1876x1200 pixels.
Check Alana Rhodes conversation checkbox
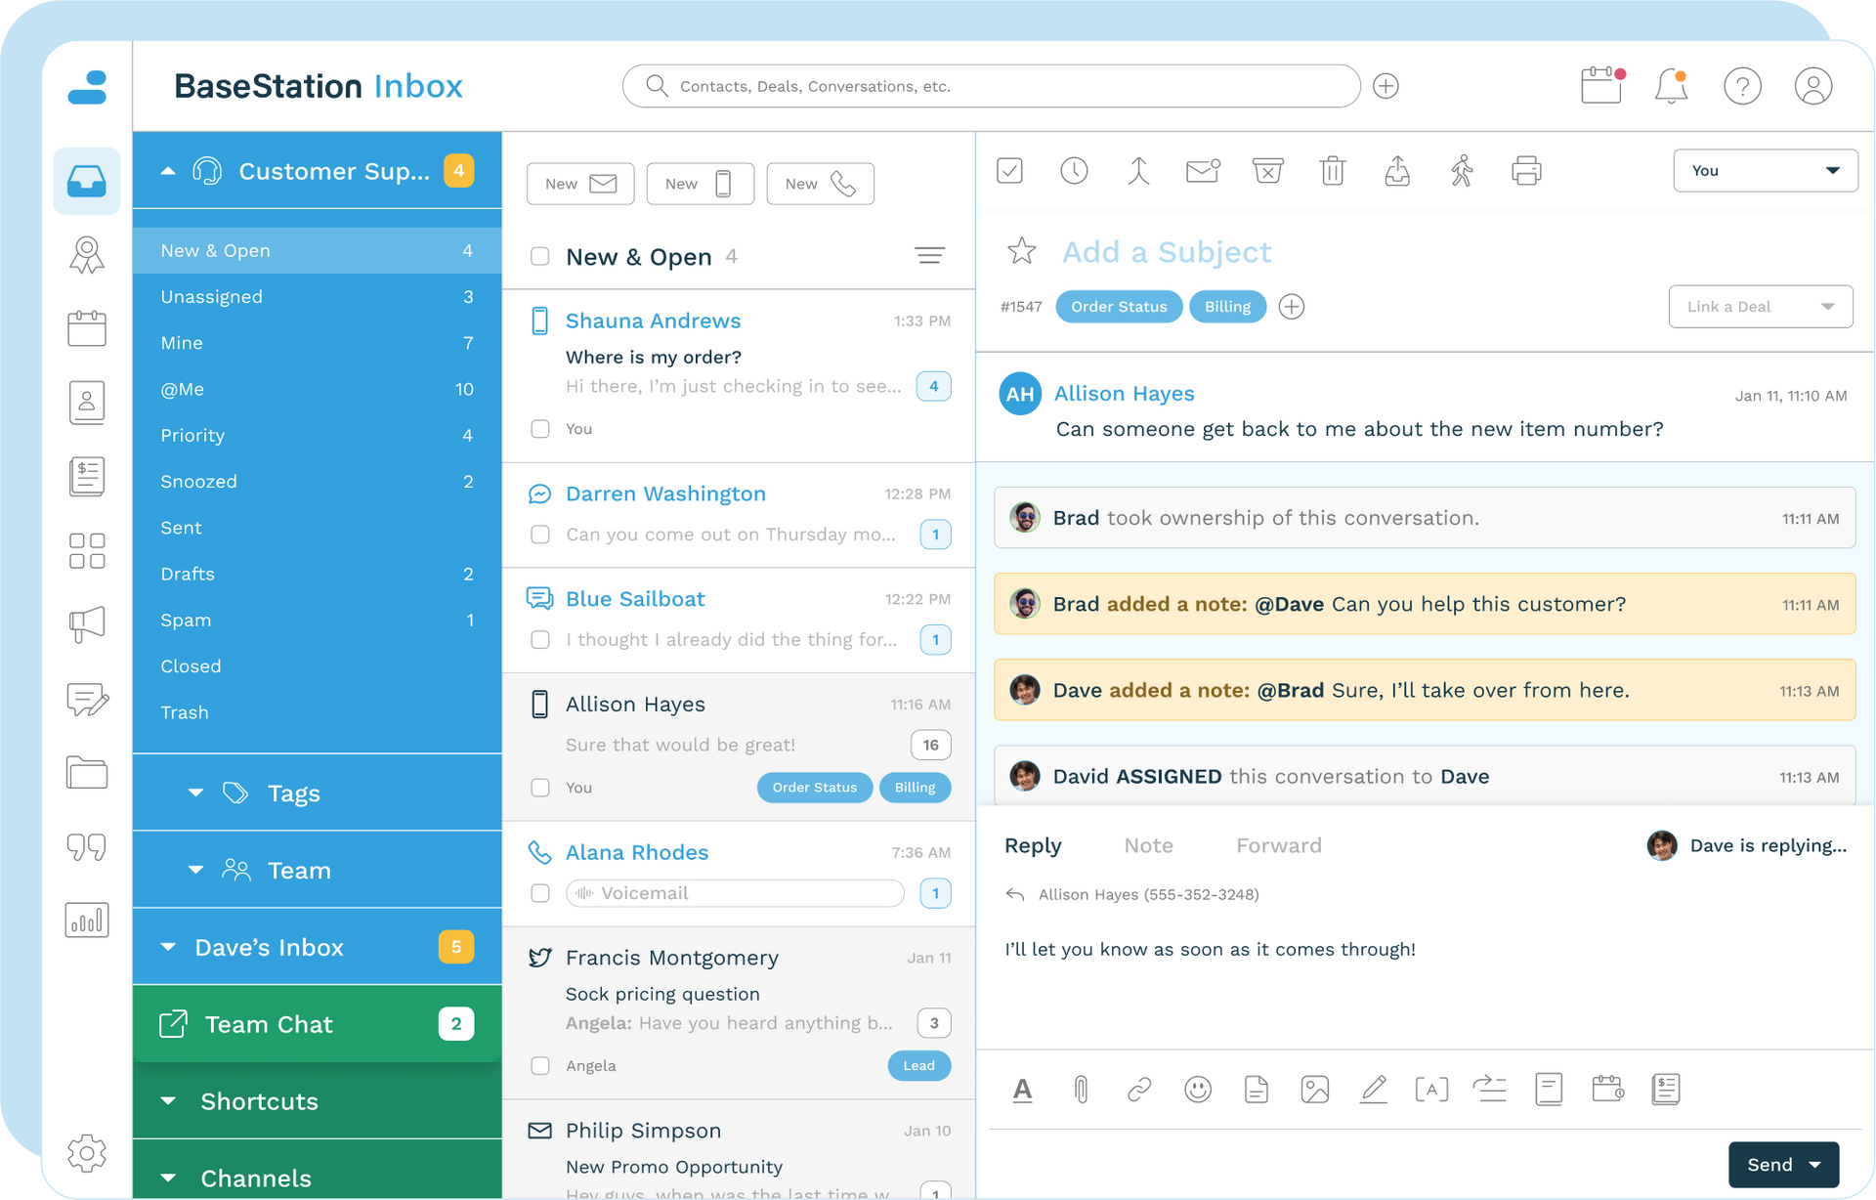(x=539, y=893)
